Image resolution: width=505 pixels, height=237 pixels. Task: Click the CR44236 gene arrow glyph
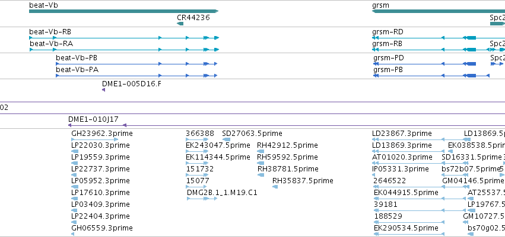[x=180, y=24]
